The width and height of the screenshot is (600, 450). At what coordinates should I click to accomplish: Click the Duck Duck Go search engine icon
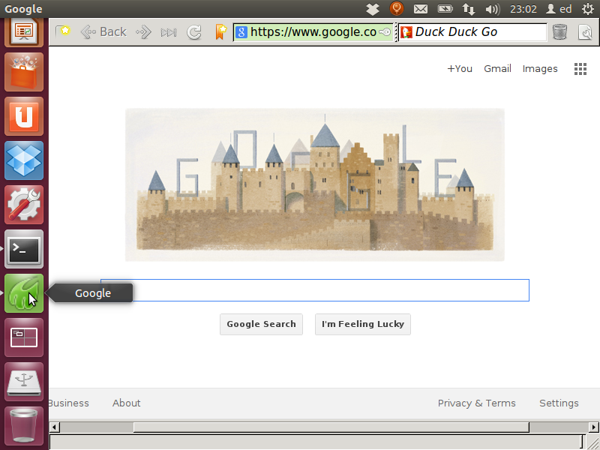pyautogui.click(x=406, y=32)
